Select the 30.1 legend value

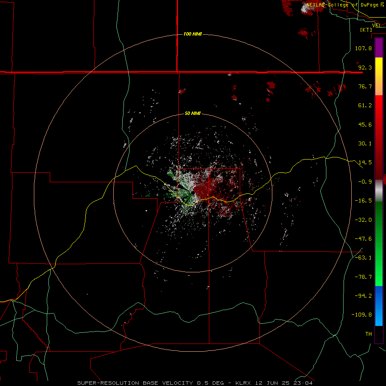[x=365, y=144]
